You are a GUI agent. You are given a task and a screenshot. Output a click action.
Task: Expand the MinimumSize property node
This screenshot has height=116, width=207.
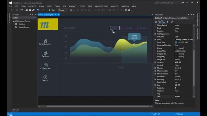click(x=155, y=74)
